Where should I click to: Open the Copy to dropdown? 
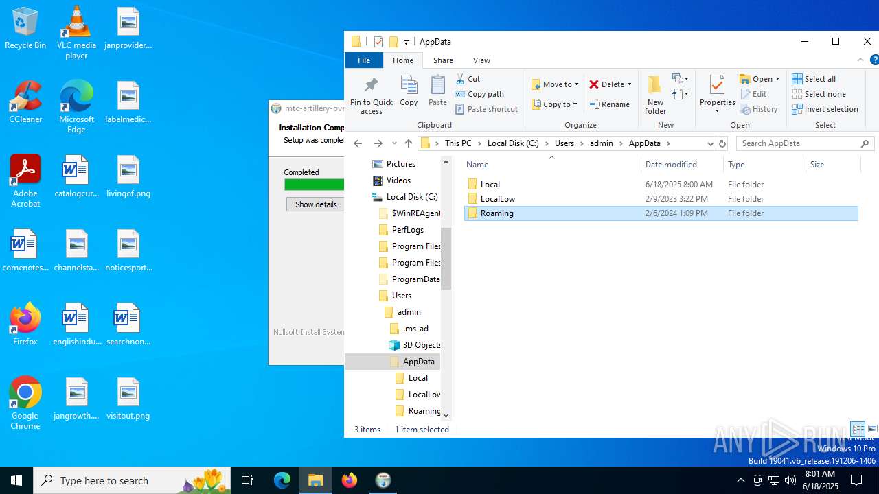pos(554,104)
